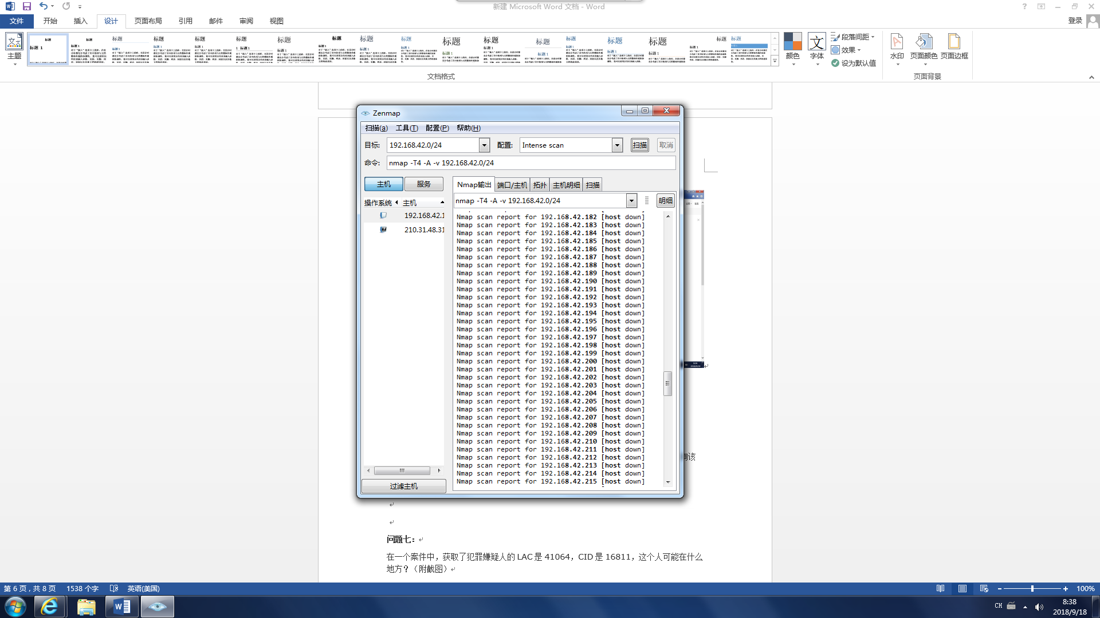
Task: Click the Page Borders (页面边框) icon
Action: pyautogui.click(x=954, y=47)
